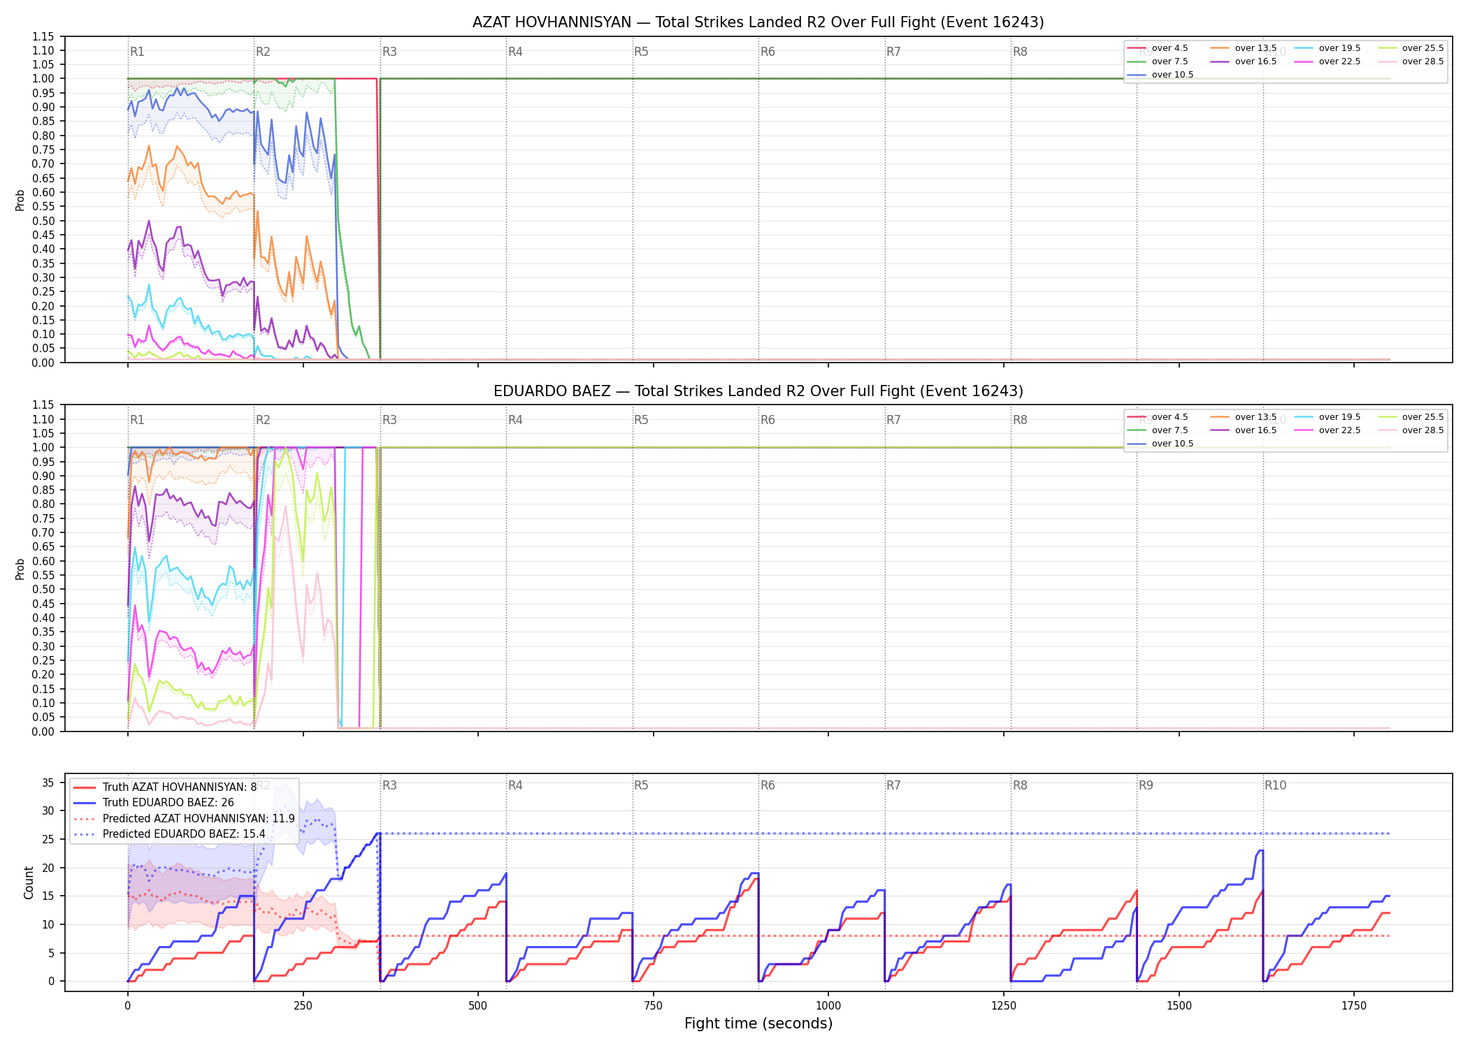1468x1048 pixels.
Task: Click x-axis tick label 250
Action: click(x=303, y=1005)
